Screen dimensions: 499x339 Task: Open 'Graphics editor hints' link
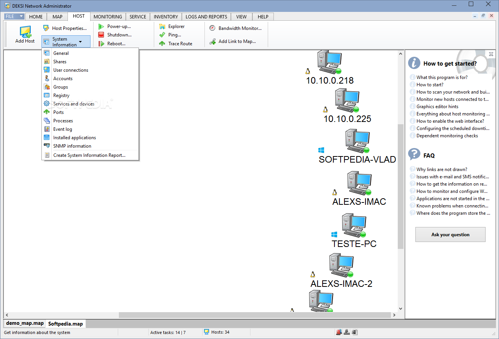tap(437, 106)
